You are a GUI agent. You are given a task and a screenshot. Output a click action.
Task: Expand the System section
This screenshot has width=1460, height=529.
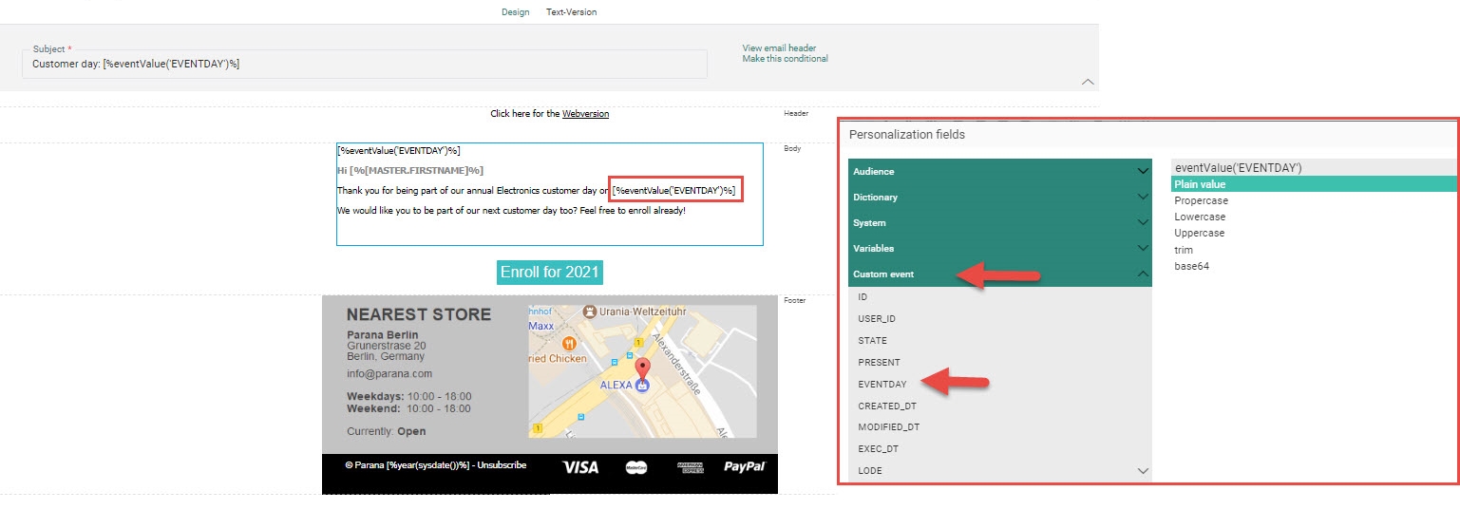click(999, 223)
